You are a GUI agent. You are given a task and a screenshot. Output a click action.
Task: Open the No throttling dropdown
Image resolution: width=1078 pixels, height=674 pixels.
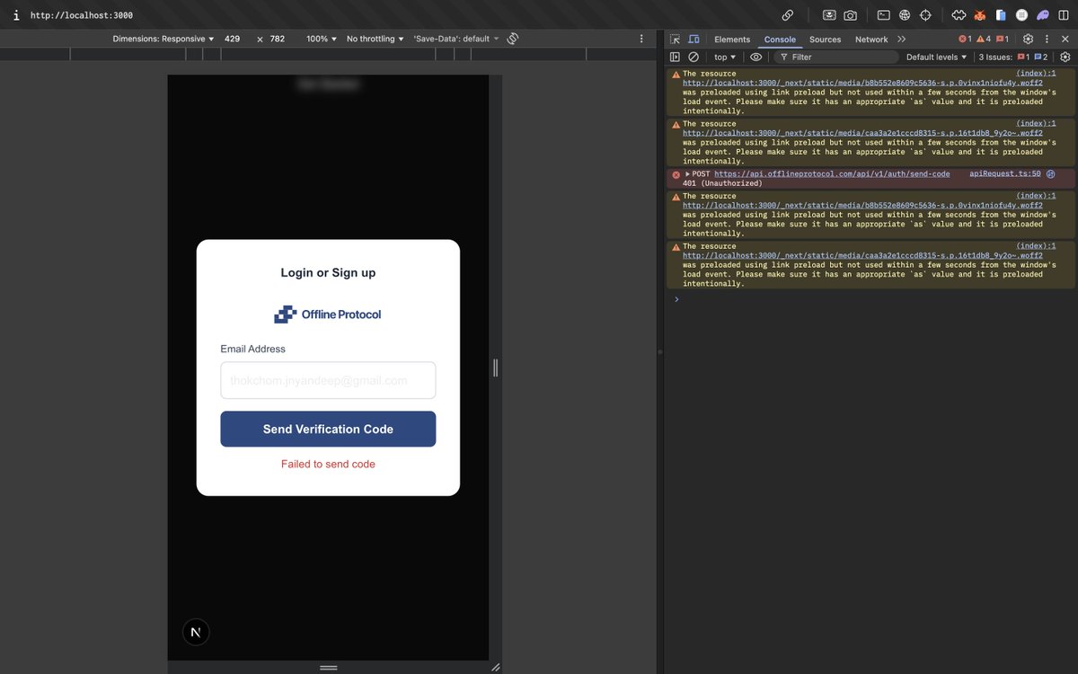[x=375, y=39]
